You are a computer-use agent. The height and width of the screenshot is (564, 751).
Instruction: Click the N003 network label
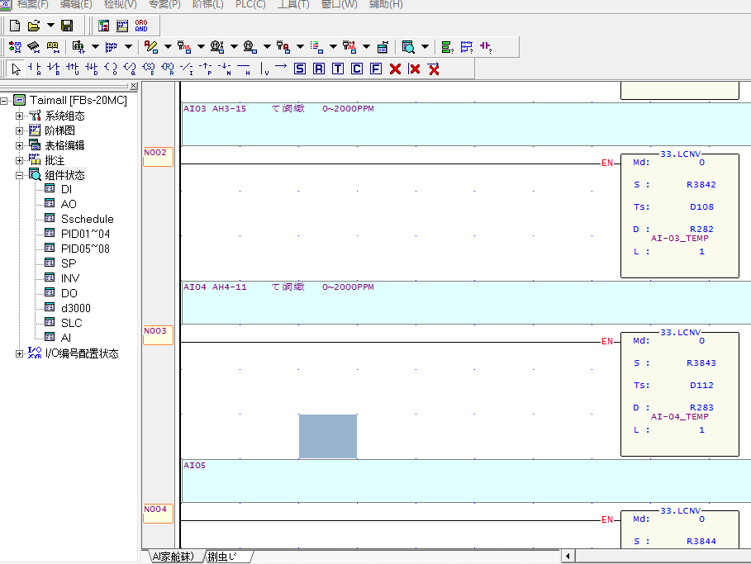(x=155, y=331)
